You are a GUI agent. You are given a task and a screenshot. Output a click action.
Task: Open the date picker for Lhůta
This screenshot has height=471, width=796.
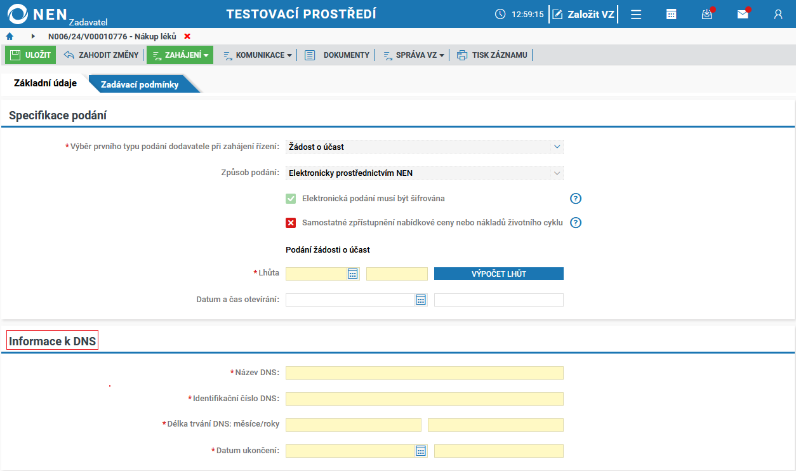[x=353, y=274]
